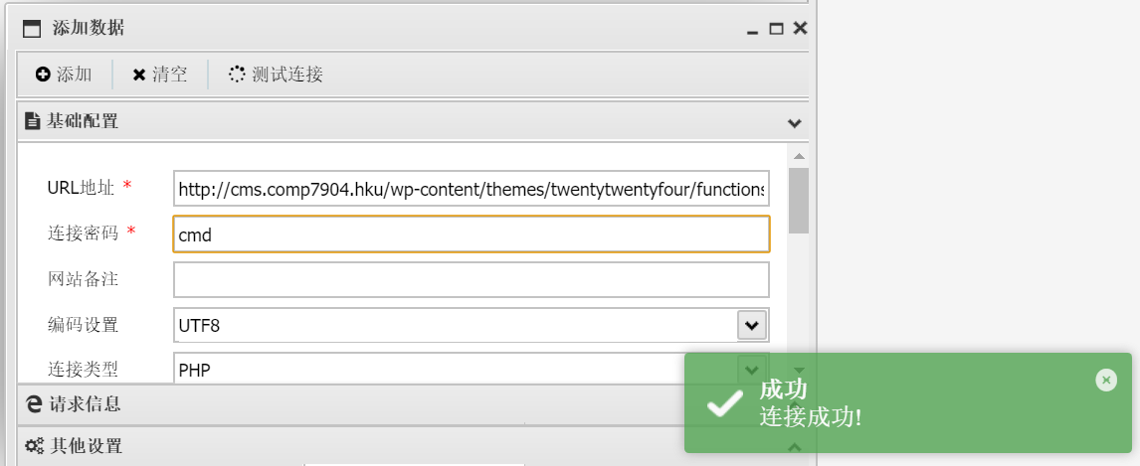Maximize the 添加数据 window
This screenshot has width=1140, height=466.
point(776,29)
